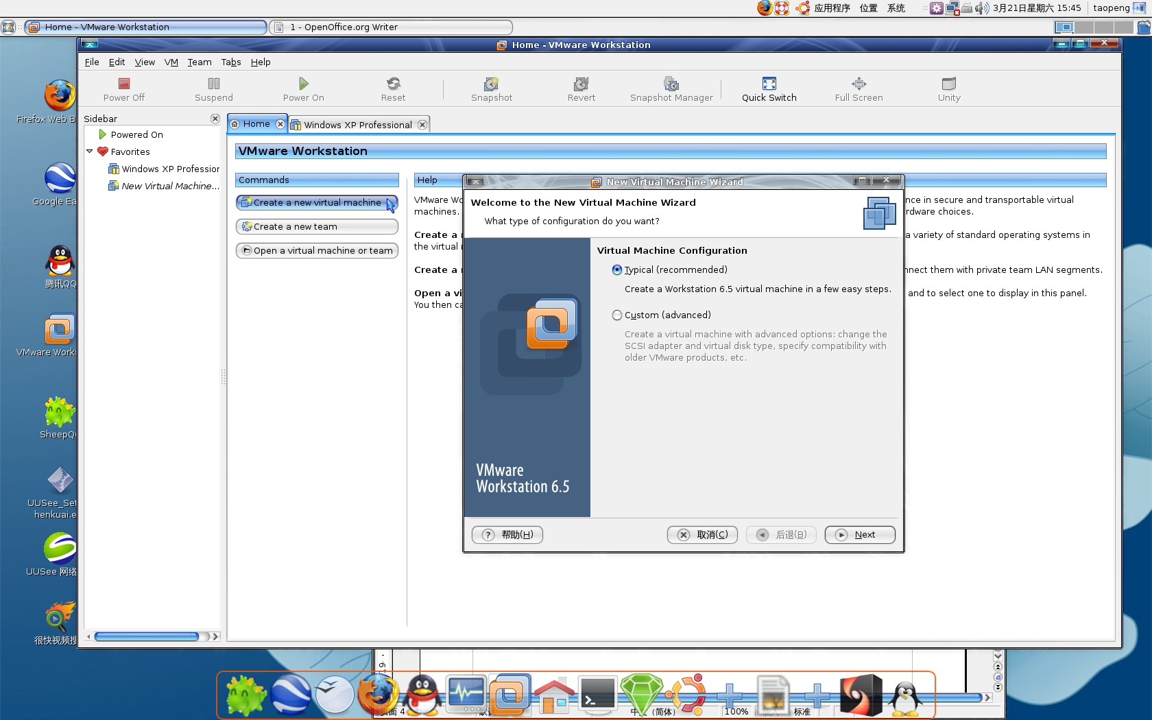
Task: Open Google Earth desktop icon
Action: [60, 178]
